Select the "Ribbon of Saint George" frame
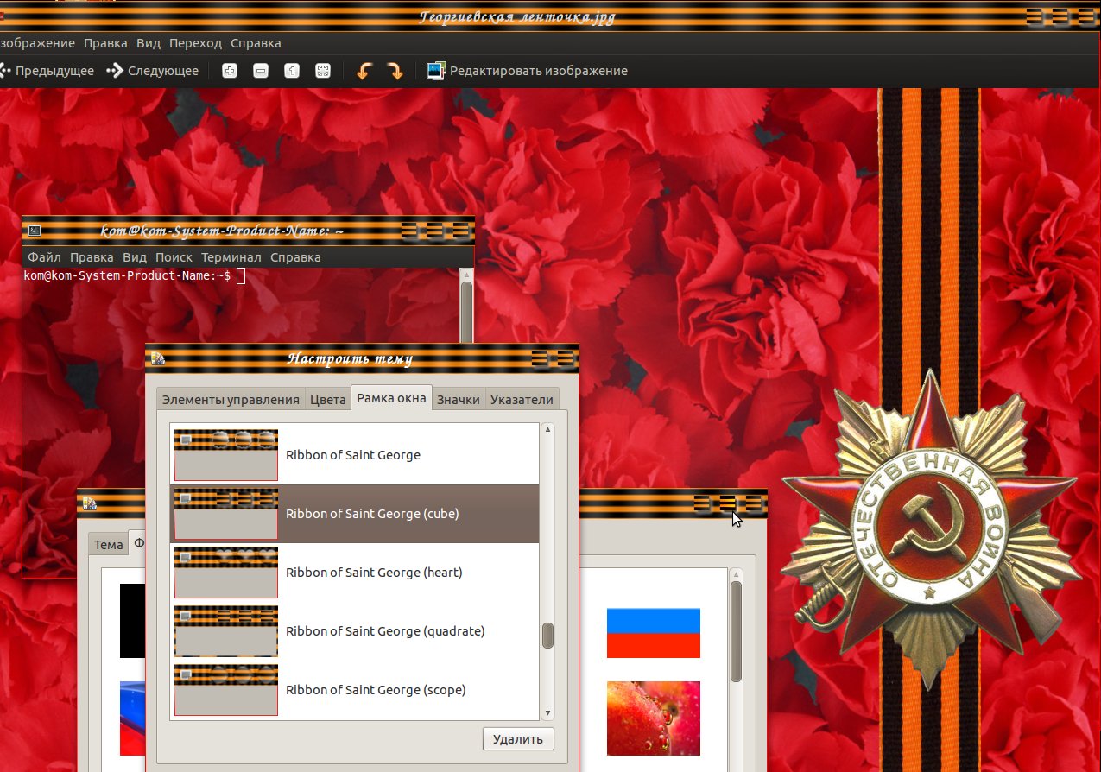This screenshot has height=772, width=1101. pos(354,455)
